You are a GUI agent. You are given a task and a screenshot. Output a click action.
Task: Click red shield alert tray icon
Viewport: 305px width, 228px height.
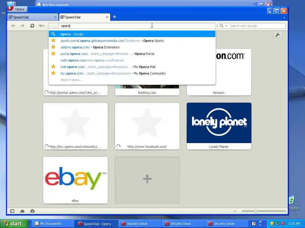(x=283, y=224)
